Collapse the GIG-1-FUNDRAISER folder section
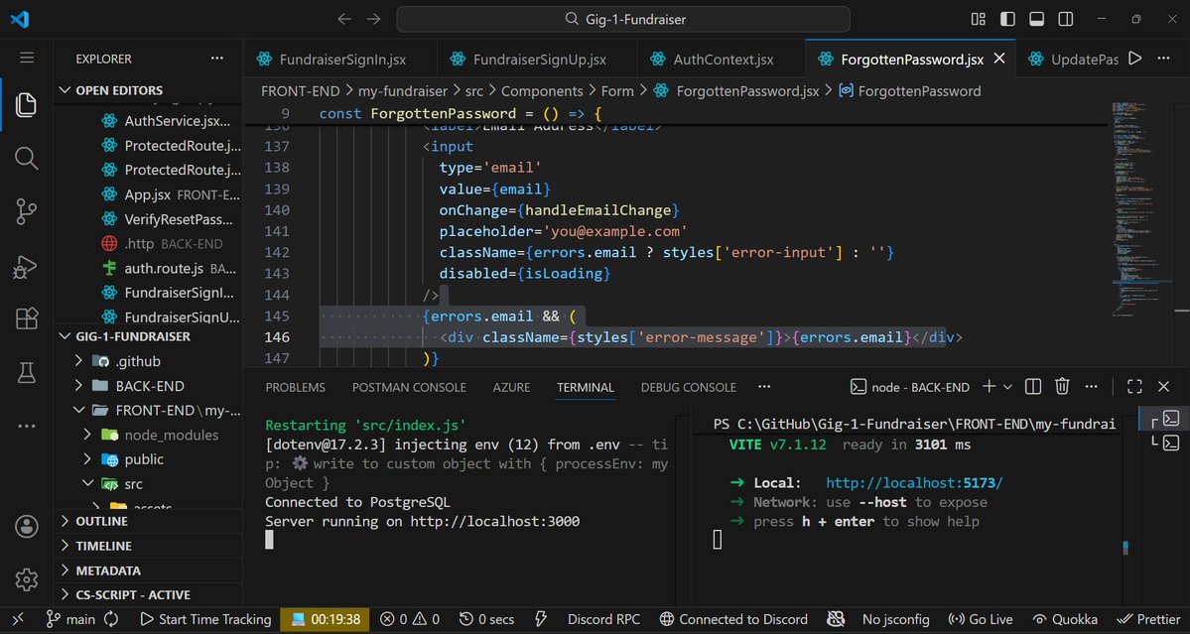The image size is (1190, 634). [x=149, y=336]
